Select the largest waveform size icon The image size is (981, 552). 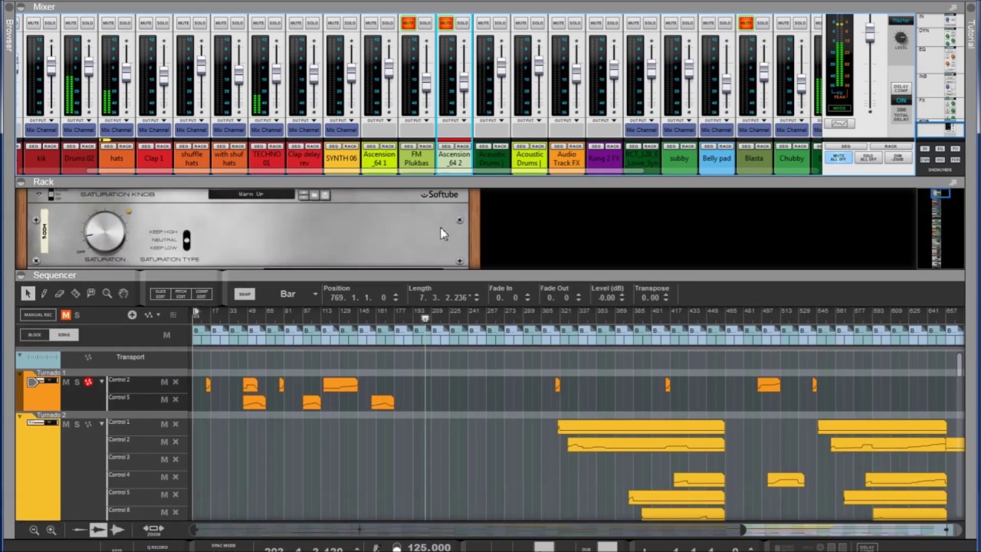coord(117,530)
